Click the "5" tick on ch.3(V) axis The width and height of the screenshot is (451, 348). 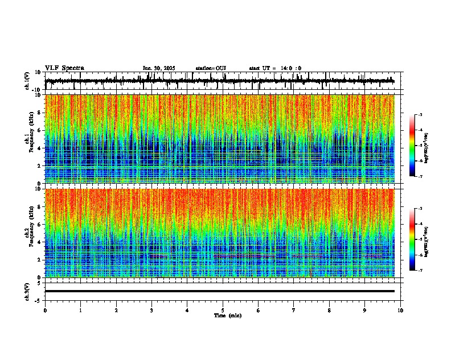point(40,283)
